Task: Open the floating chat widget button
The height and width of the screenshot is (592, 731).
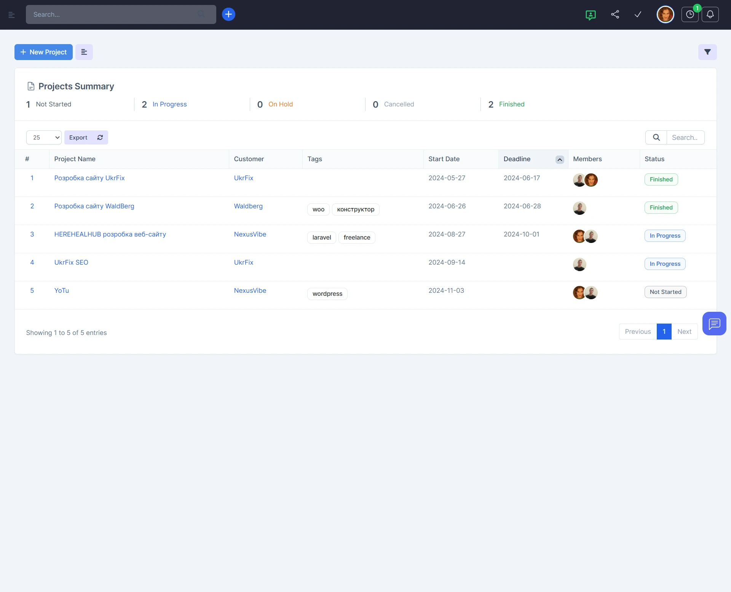Action: [x=714, y=324]
